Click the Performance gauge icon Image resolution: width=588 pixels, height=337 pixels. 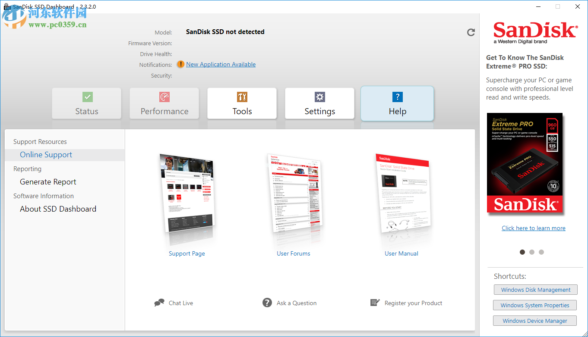pyautogui.click(x=164, y=97)
